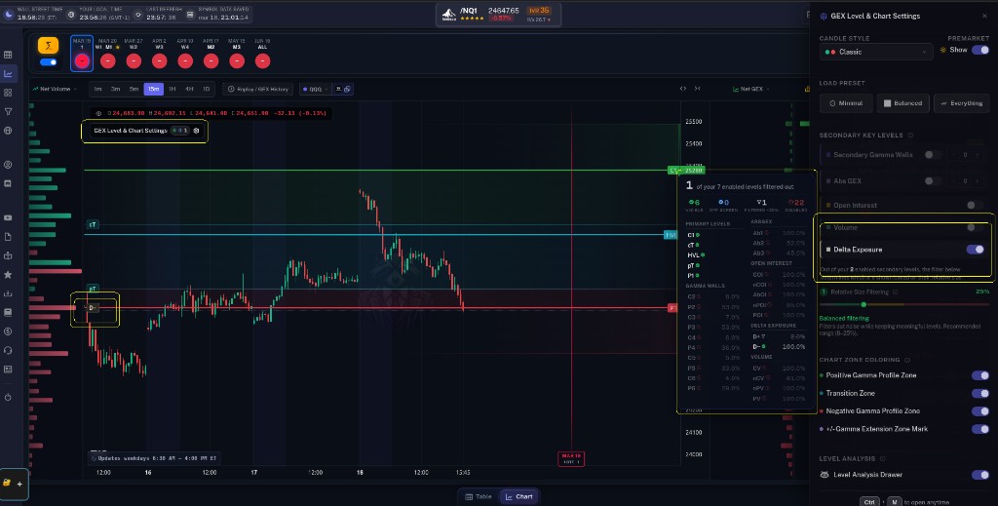Image resolution: width=998 pixels, height=506 pixels.
Task: Open the Net GEX dropdown
Action: click(751, 89)
